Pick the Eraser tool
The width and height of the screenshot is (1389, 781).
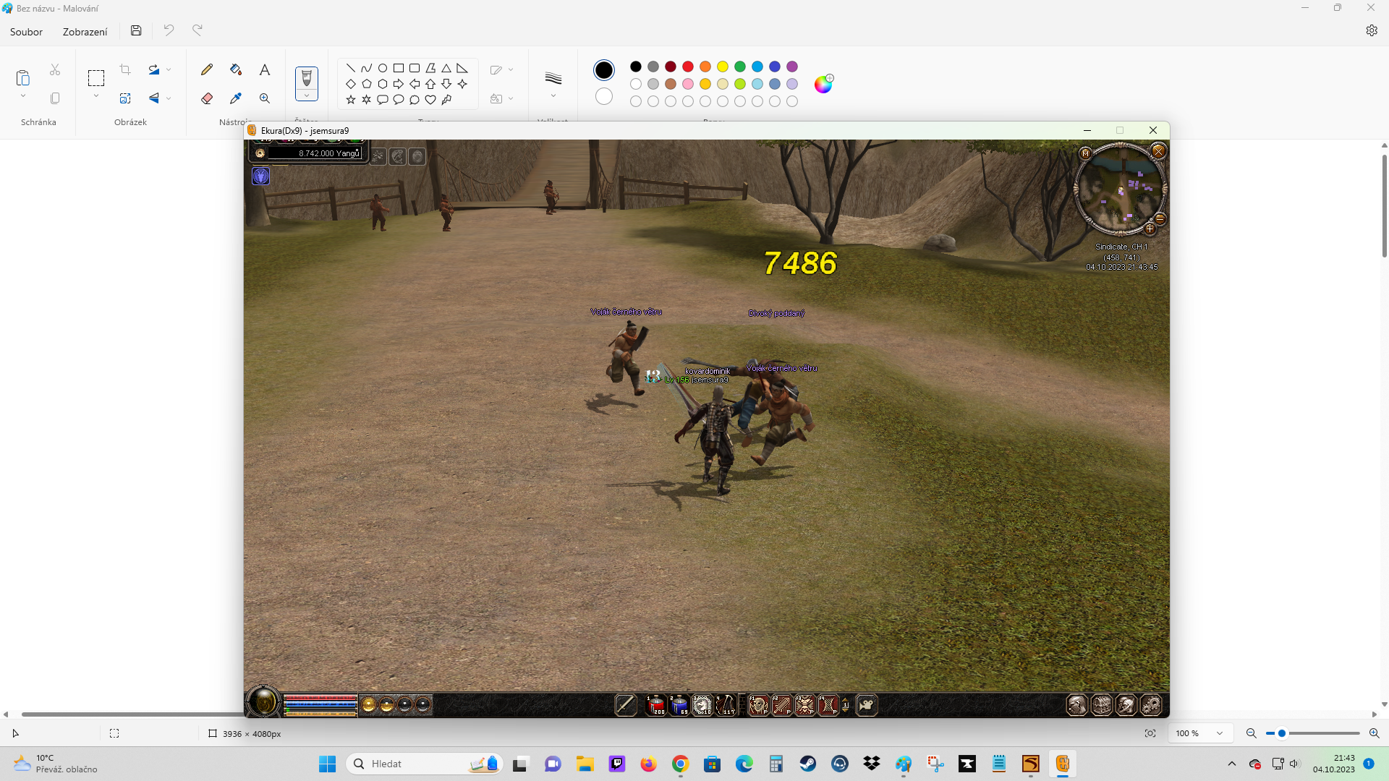[x=207, y=98]
